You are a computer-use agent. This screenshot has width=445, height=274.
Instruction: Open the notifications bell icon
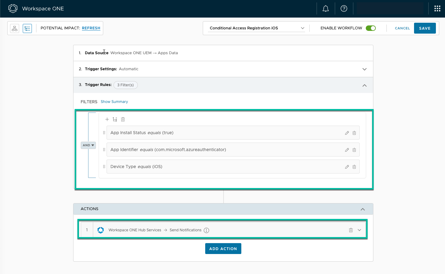(x=325, y=8)
